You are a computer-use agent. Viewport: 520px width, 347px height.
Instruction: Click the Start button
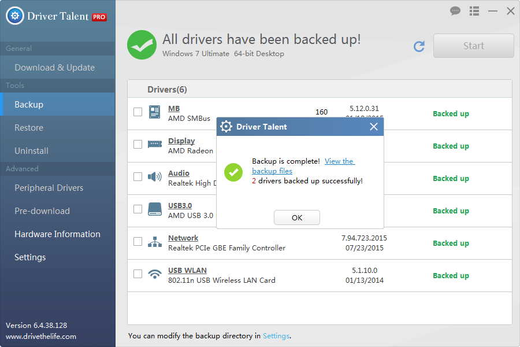(474, 46)
